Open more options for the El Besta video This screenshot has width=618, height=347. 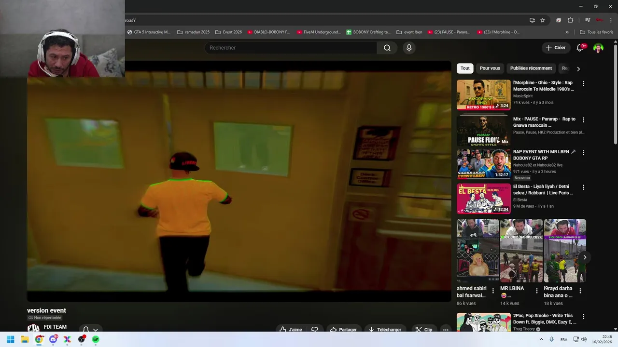pos(583,187)
